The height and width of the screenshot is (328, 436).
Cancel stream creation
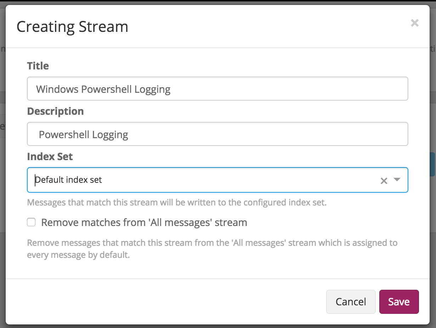[351, 302]
